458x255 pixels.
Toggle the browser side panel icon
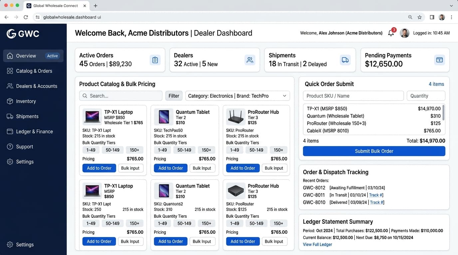click(x=432, y=17)
